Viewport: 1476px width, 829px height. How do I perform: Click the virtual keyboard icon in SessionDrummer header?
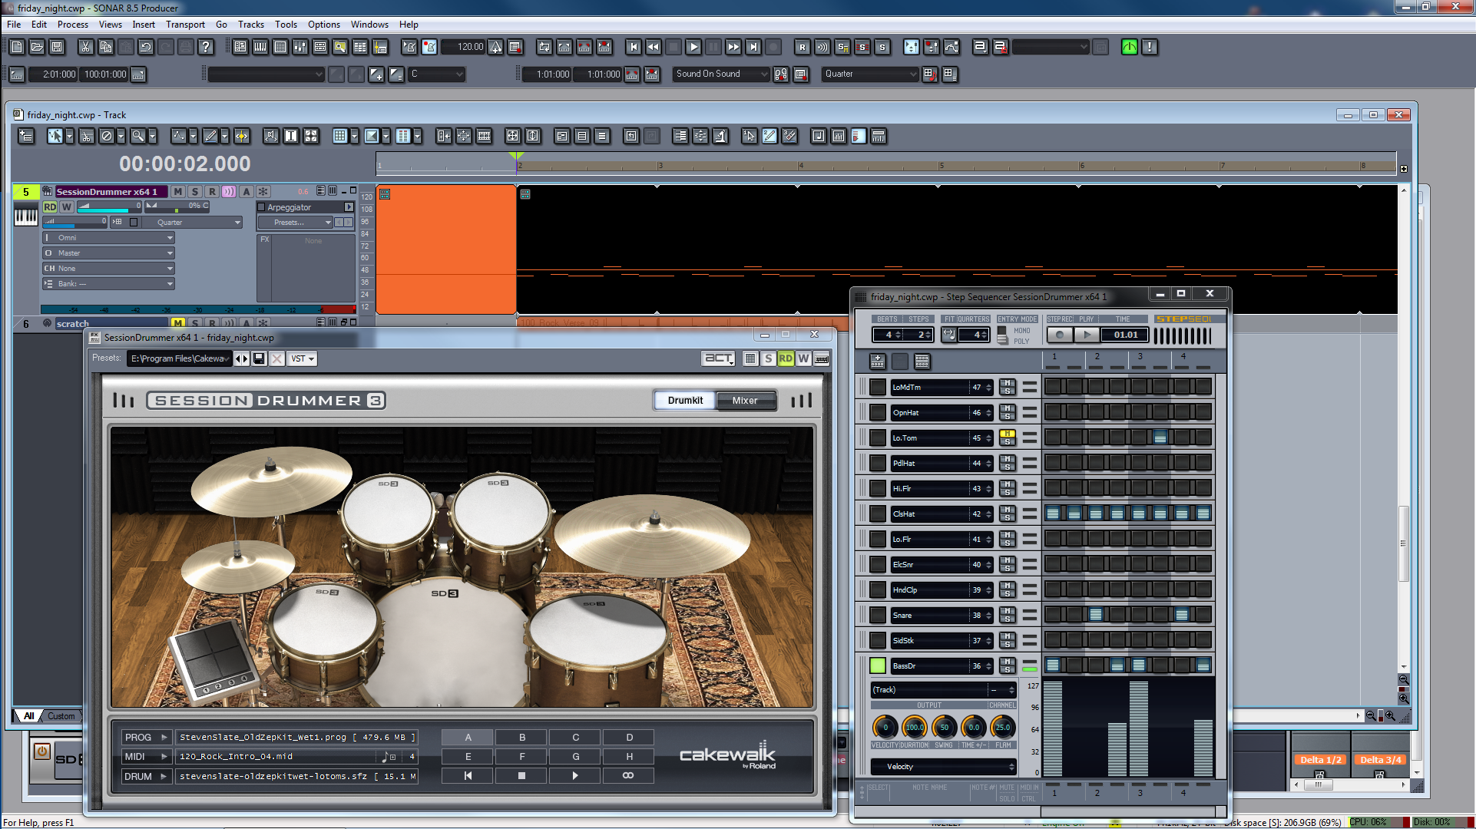[822, 358]
